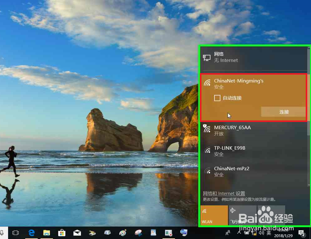The image size is (311, 239).
Task: Open Network & Internet settings link
Action: 224,193
